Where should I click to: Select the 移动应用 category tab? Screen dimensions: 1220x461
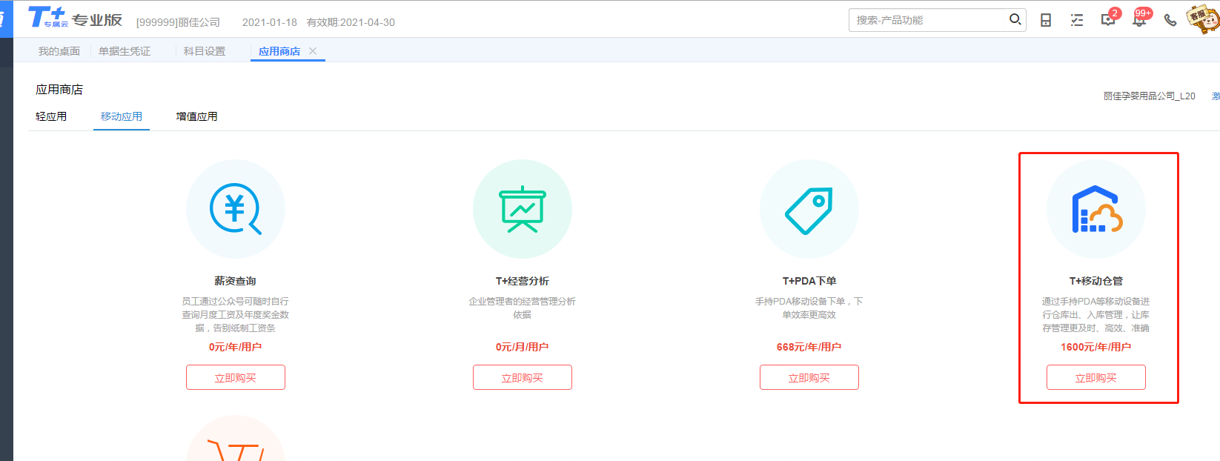[122, 116]
